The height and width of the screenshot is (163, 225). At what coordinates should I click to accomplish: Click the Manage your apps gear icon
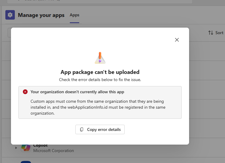coord(10,15)
